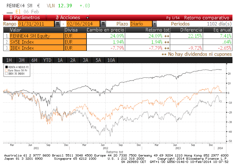Click the black RENTA 4 NEXUS legend swatch
This screenshot has width=235, height=168.
click(x=6, y=67)
